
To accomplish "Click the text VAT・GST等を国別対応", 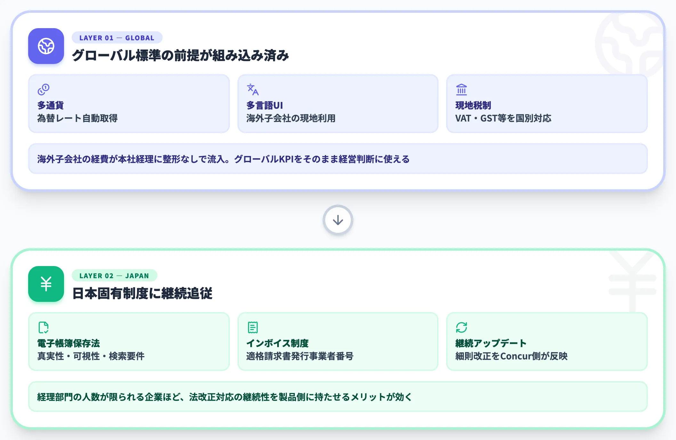I will click(x=503, y=118).
